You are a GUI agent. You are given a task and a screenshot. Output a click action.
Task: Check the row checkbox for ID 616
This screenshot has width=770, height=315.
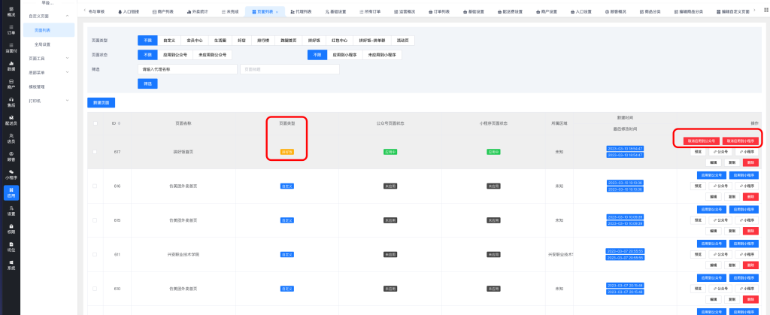pyautogui.click(x=95, y=185)
